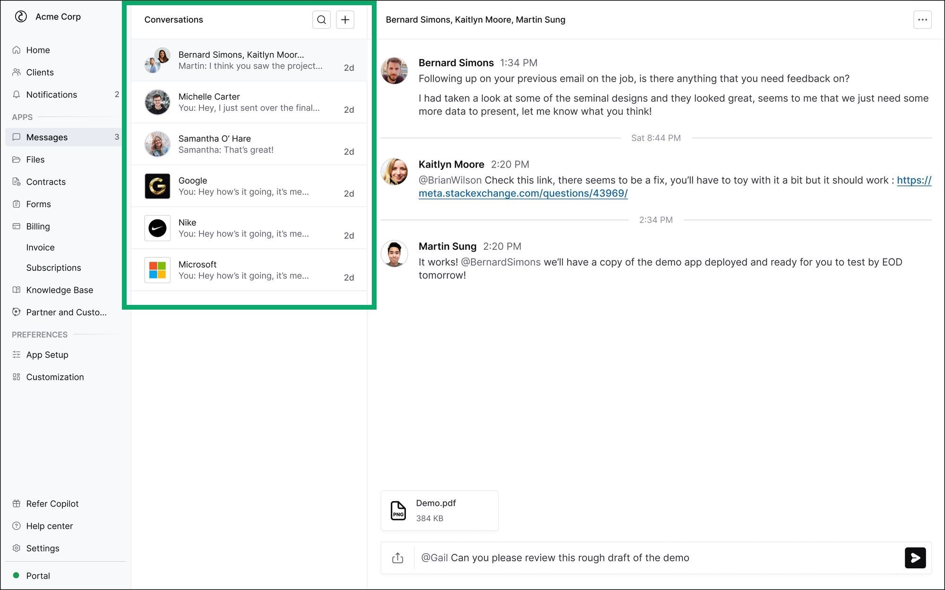Open the Microsoft conversation logo
The width and height of the screenshot is (945, 590).
click(157, 270)
